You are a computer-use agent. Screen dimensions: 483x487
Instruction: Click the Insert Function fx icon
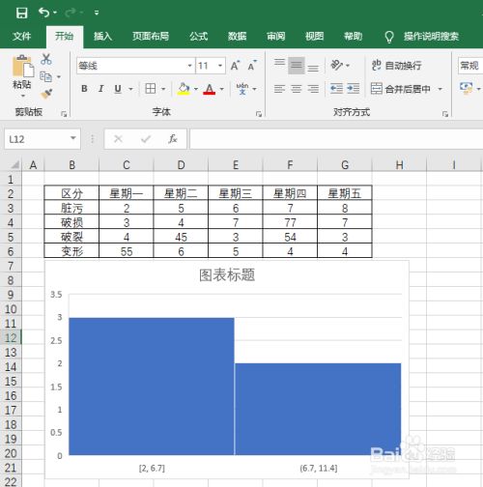tap(173, 139)
